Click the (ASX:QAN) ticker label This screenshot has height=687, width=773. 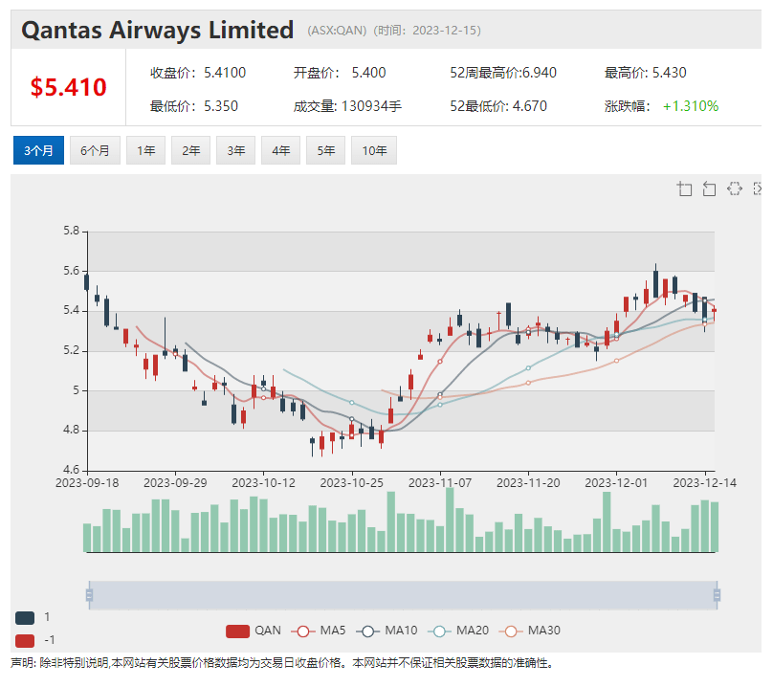pos(337,31)
